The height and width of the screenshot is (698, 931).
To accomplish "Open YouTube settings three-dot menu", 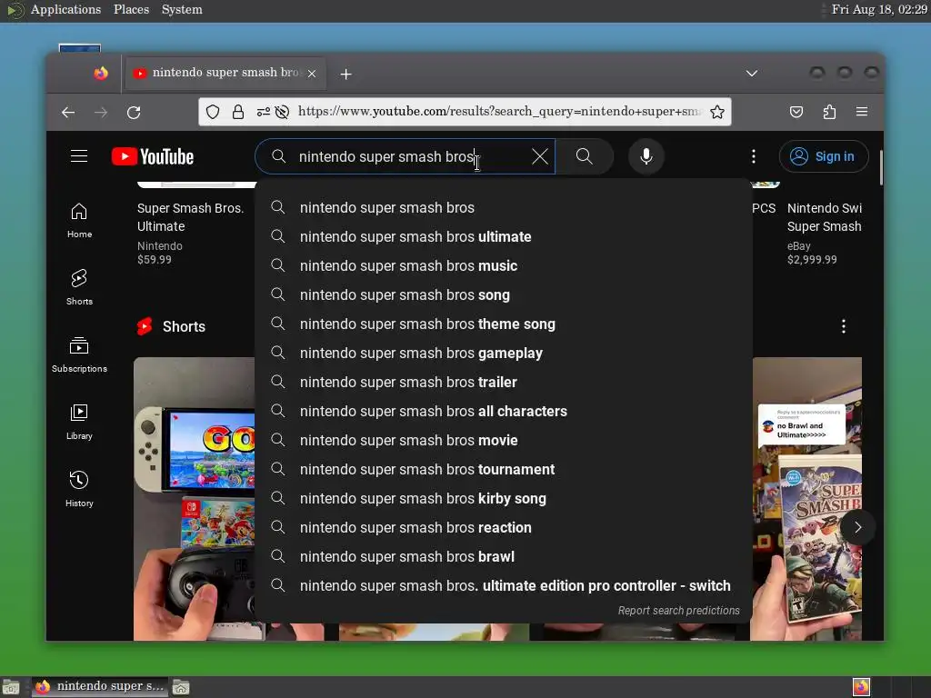I will click(754, 156).
